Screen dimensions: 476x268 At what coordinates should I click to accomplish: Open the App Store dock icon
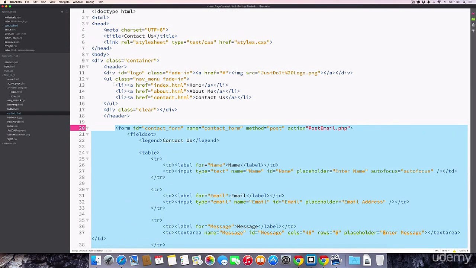tap(273, 260)
